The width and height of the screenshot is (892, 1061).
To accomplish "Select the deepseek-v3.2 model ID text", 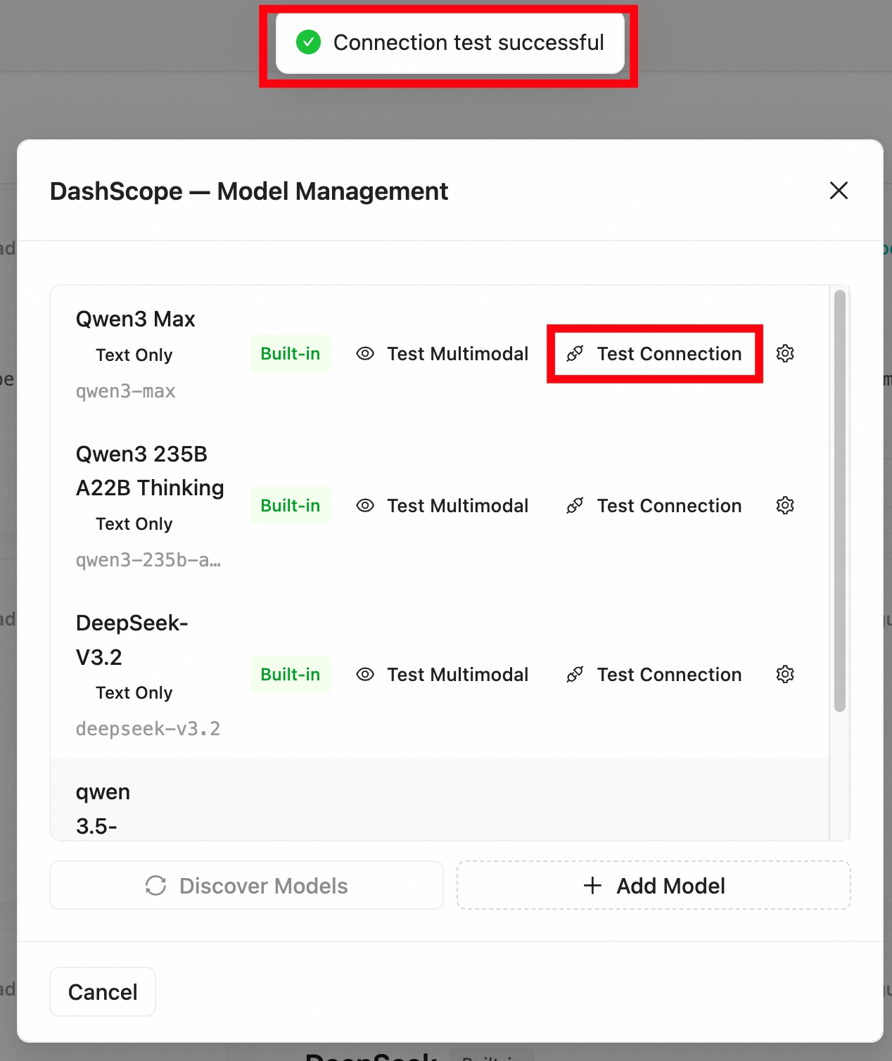I will coord(148,729).
